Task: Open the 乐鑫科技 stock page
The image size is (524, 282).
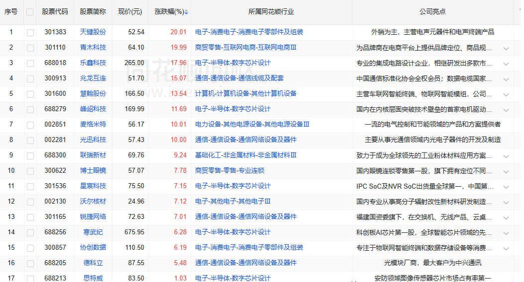Action: 93,63
